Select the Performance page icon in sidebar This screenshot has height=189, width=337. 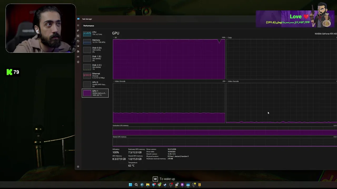pos(78,36)
